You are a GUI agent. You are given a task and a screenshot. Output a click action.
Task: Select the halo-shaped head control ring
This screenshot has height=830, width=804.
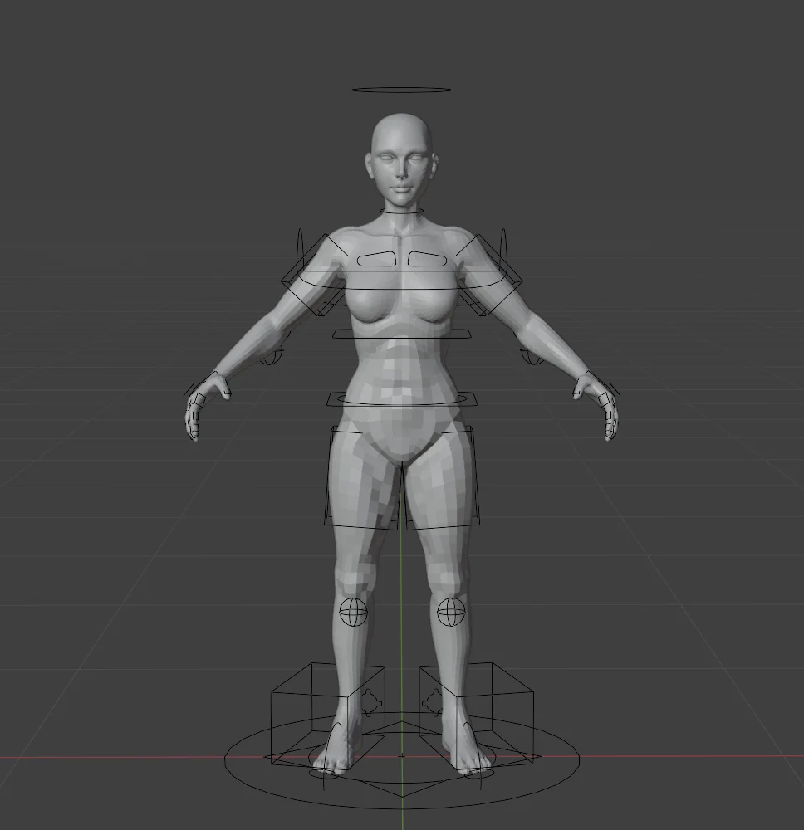[401, 86]
